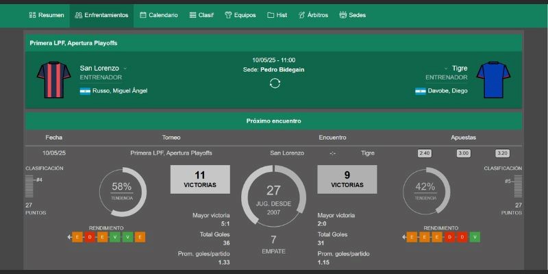Click the Apuestas column header
This screenshot has width=548, height=274.
(464, 138)
